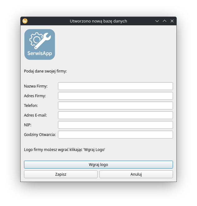Cancel the form with Anuluj
Screen dimensions: 197x206
136,174
